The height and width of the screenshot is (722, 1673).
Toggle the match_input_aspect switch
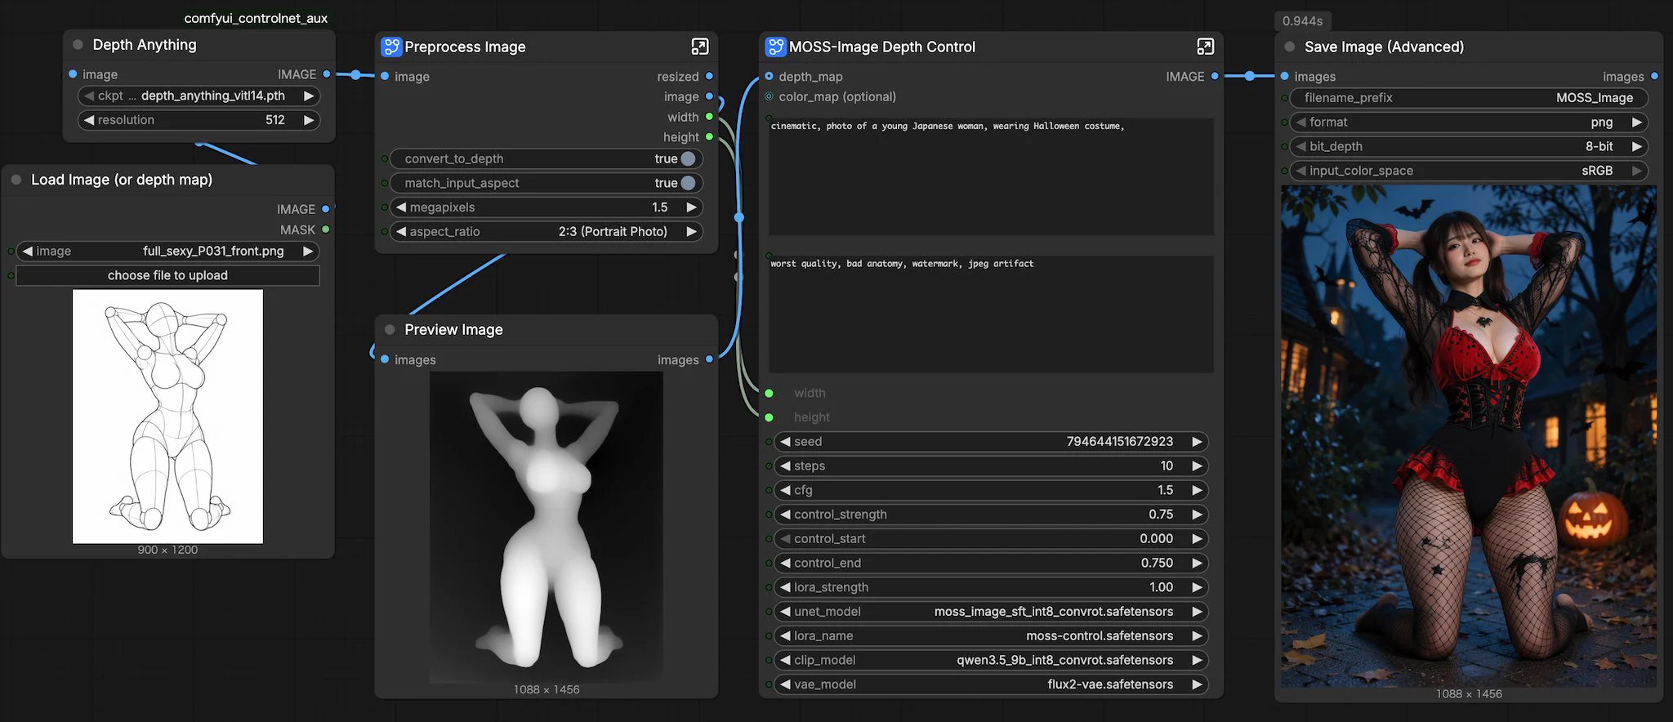click(x=688, y=183)
